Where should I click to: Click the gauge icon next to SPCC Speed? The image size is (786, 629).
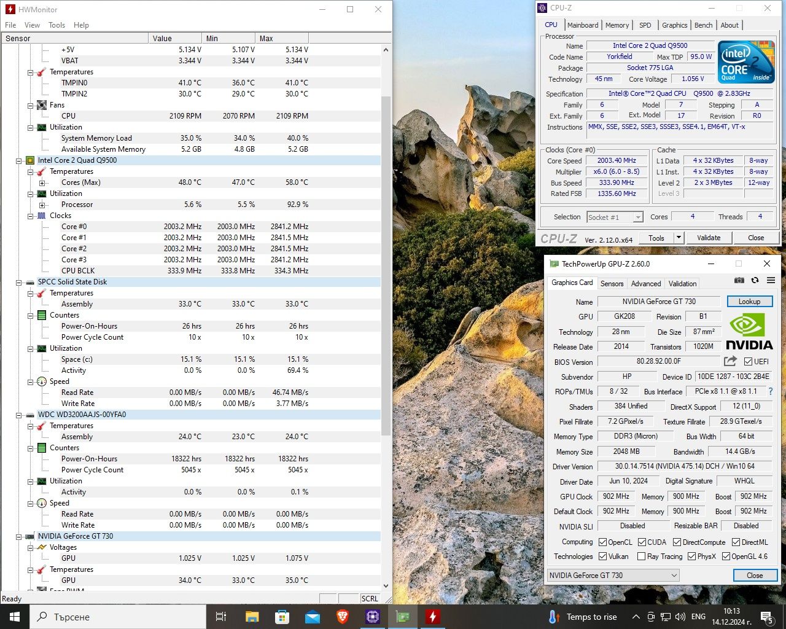(x=42, y=381)
